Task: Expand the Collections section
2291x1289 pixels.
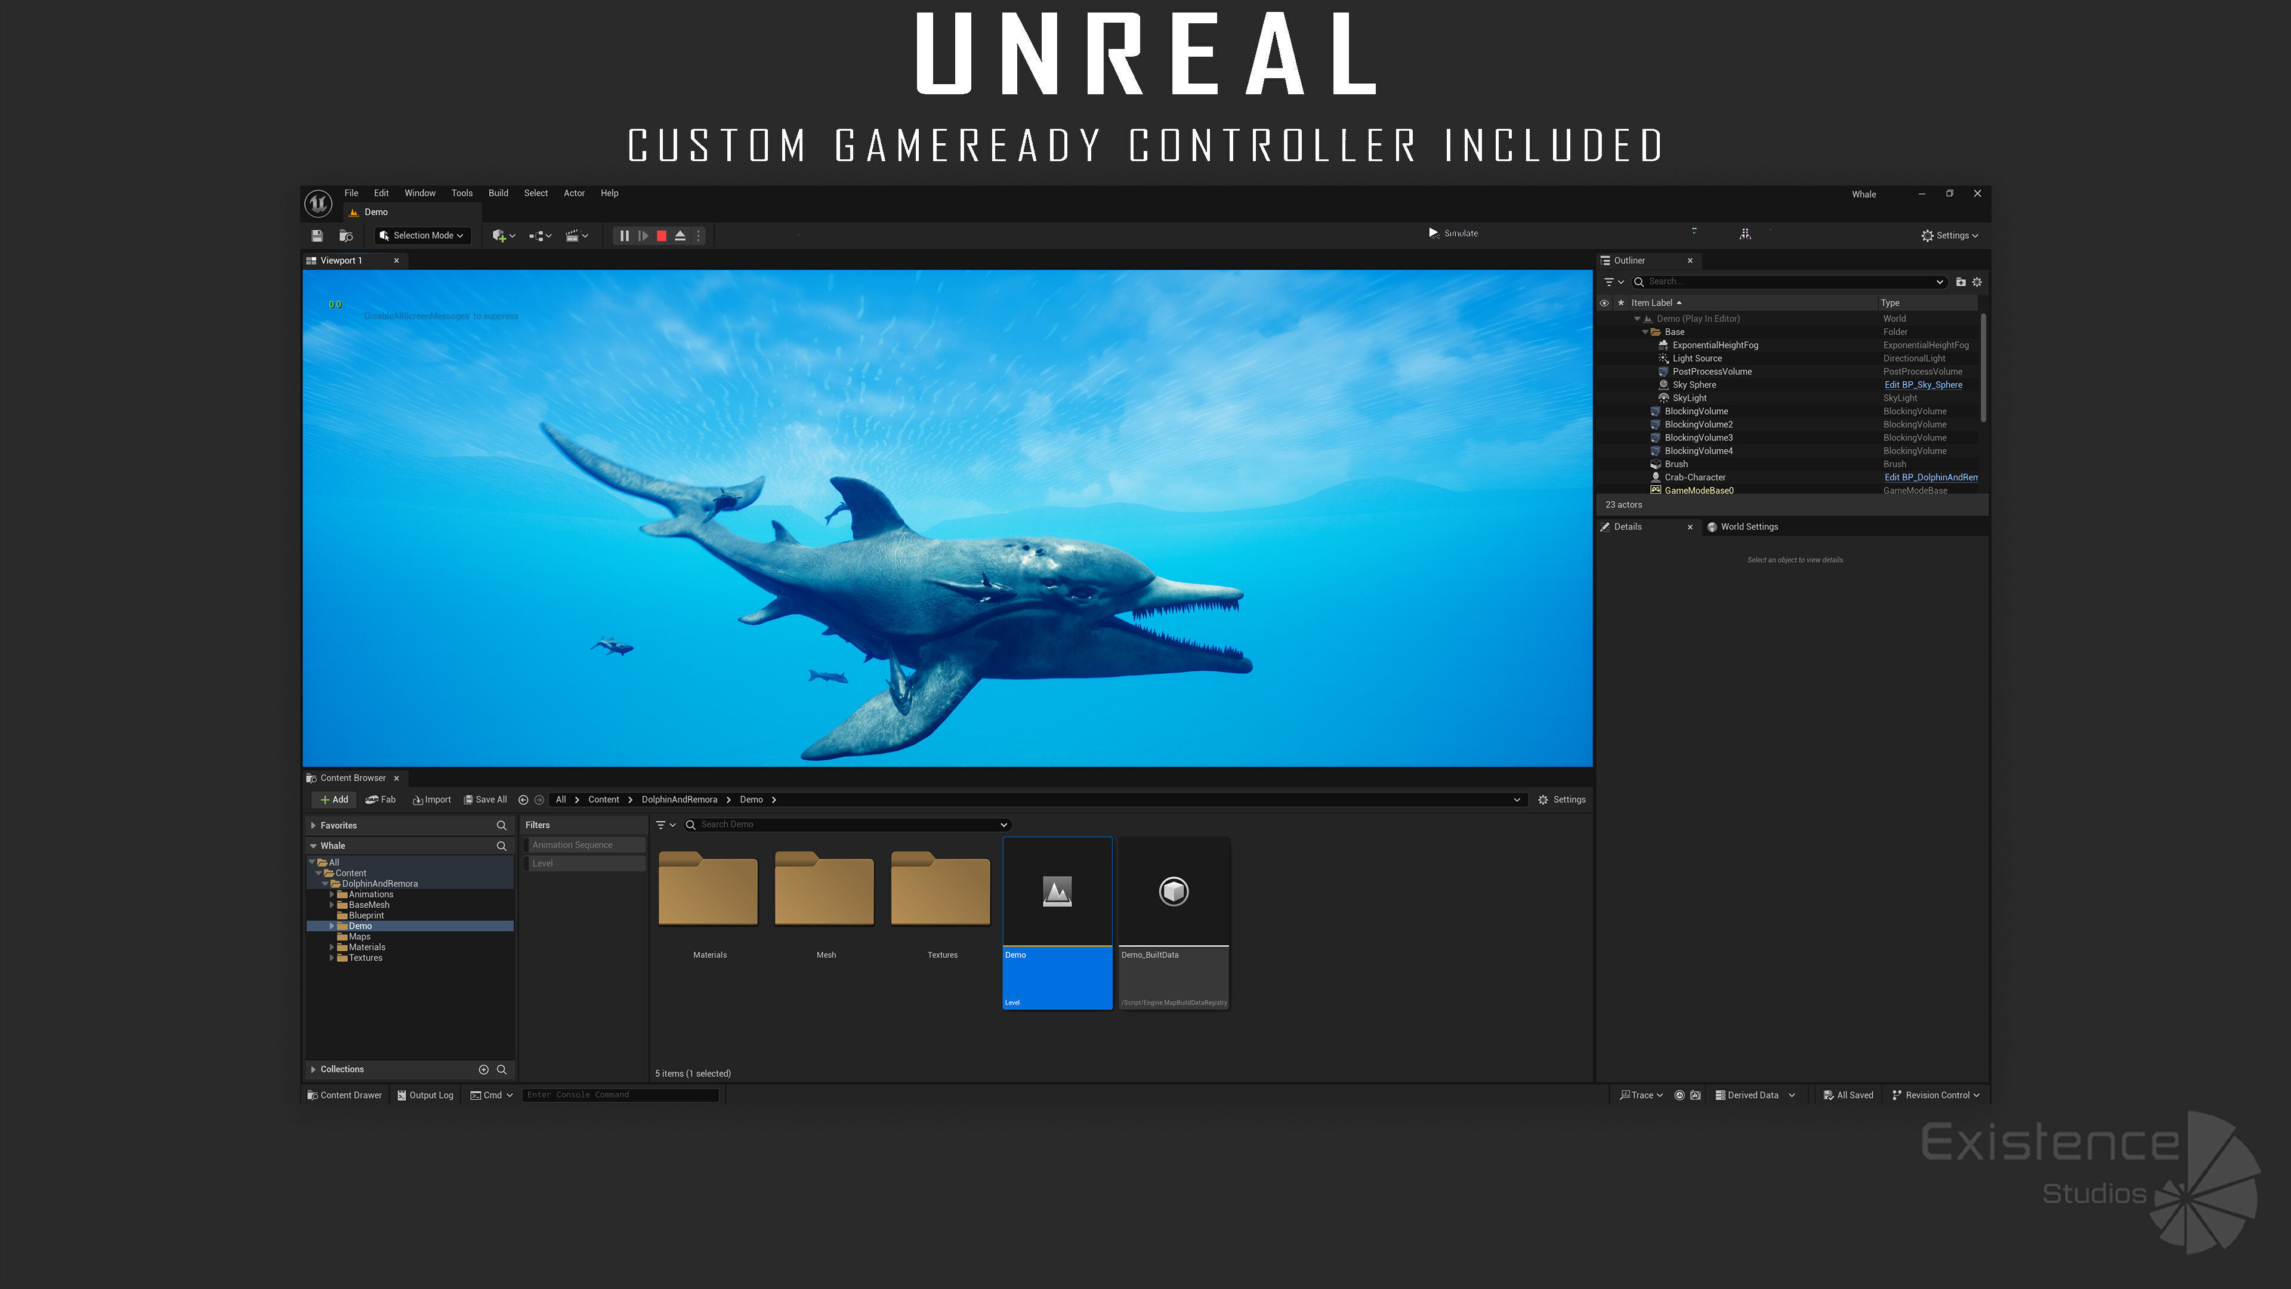Action: 313,1069
